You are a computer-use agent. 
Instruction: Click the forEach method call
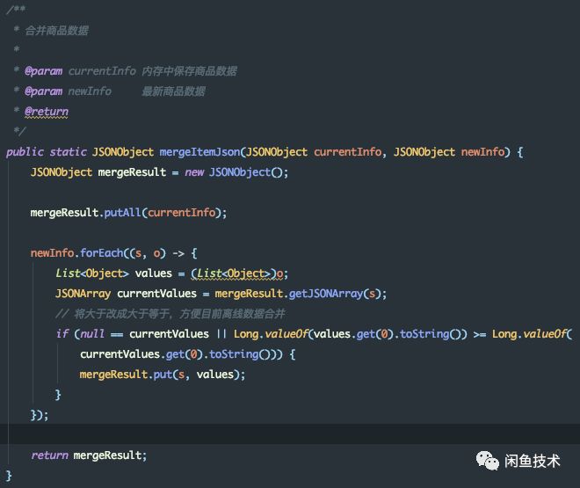(x=102, y=253)
